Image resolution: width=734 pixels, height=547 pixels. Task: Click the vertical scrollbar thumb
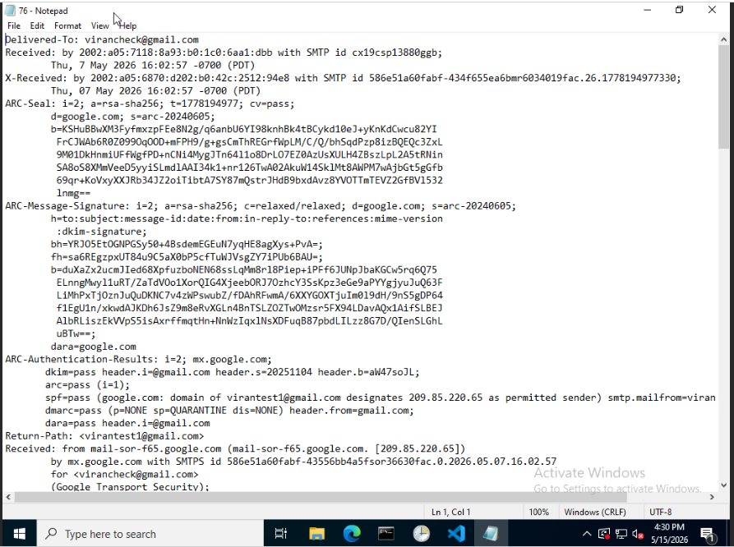(723, 97)
